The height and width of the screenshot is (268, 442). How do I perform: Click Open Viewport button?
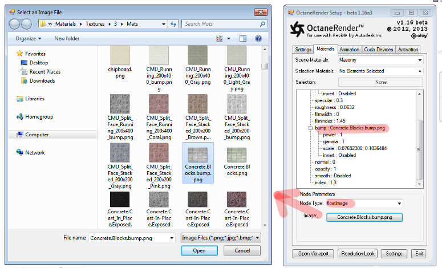313,254
